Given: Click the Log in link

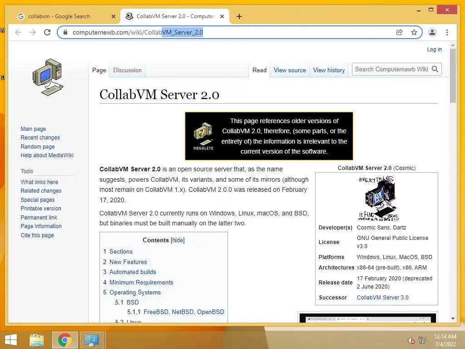Looking at the screenshot, I should [x=434, y=50].
